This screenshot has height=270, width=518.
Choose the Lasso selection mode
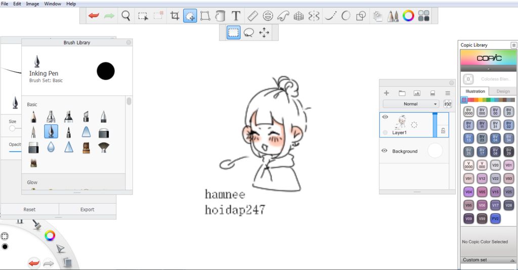click(x=248, y=33)
